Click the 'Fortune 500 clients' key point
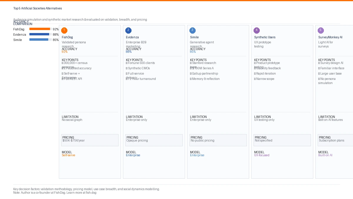This screenshot has width=353, height=199. pyautogui.click(x=140, y=63)
